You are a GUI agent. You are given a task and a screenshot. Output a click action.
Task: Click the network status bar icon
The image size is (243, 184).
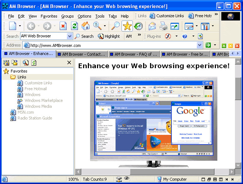(x=119, y=179)
